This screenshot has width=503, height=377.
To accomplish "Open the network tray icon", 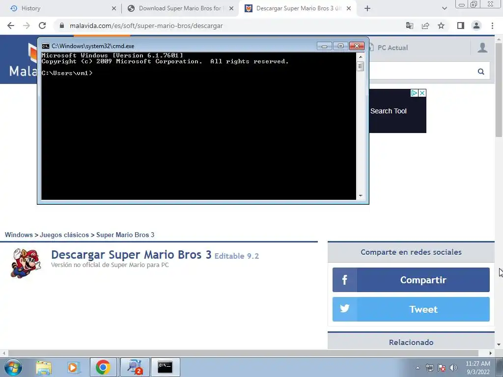I will click(x=429, y=368).
